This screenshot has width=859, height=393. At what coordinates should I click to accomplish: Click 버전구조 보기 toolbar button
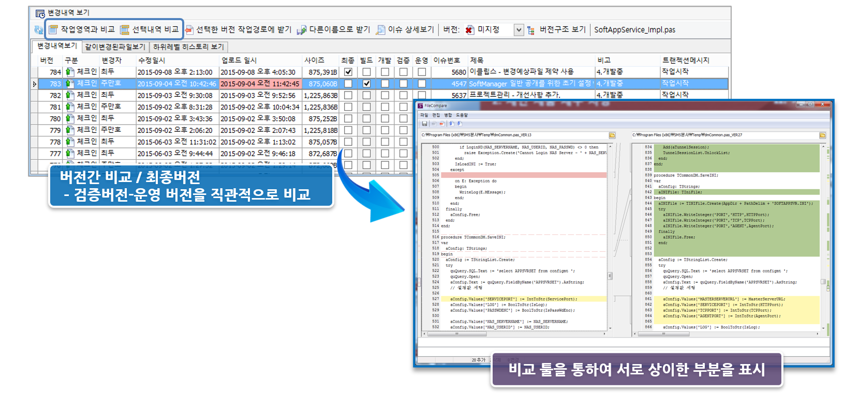point(557,29)
